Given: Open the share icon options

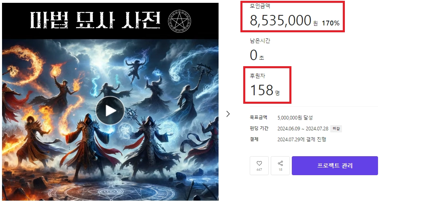Looking at the screenshot, I should [x=280, y=165].
